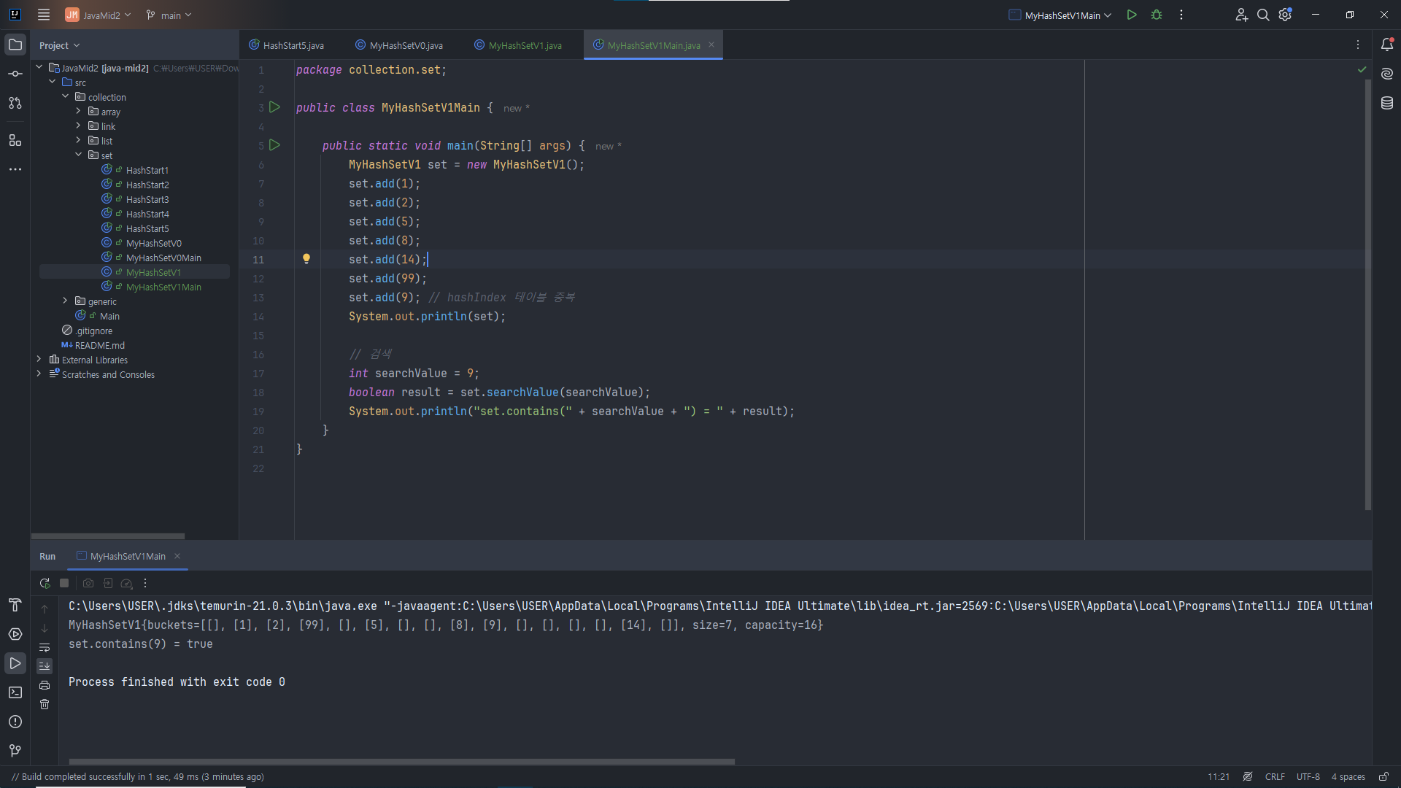1401x788 pixels.
Task: Open Run panel more options menu
Action: 145,583
